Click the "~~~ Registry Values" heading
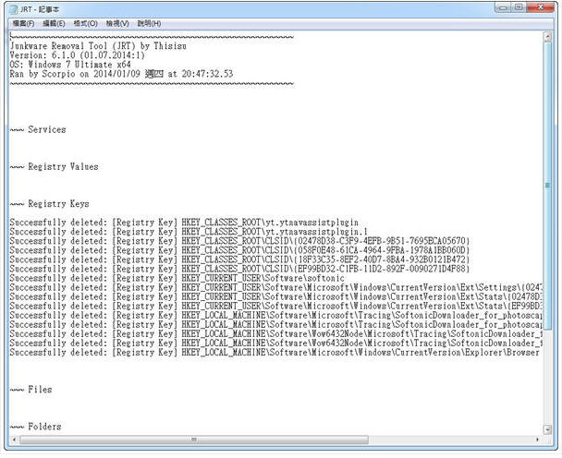Image resolution: width=562 pixels, height=458 pixels. [x=55, y=166]
